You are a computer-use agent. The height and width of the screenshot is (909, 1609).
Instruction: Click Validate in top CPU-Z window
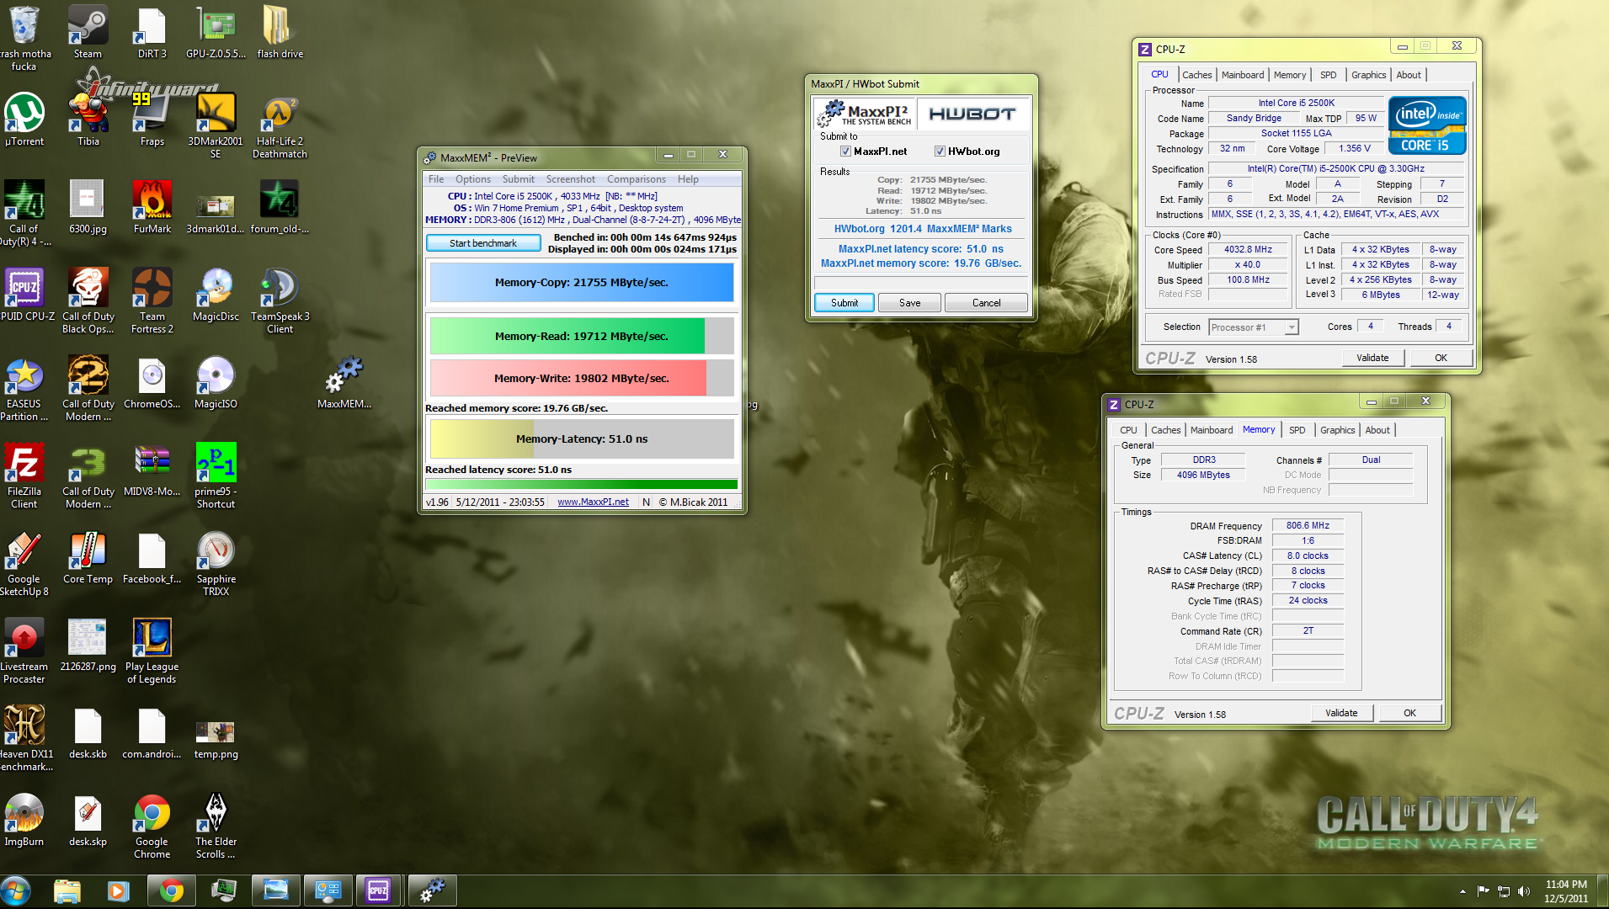pyautogui.click(x=1372, y=358)
